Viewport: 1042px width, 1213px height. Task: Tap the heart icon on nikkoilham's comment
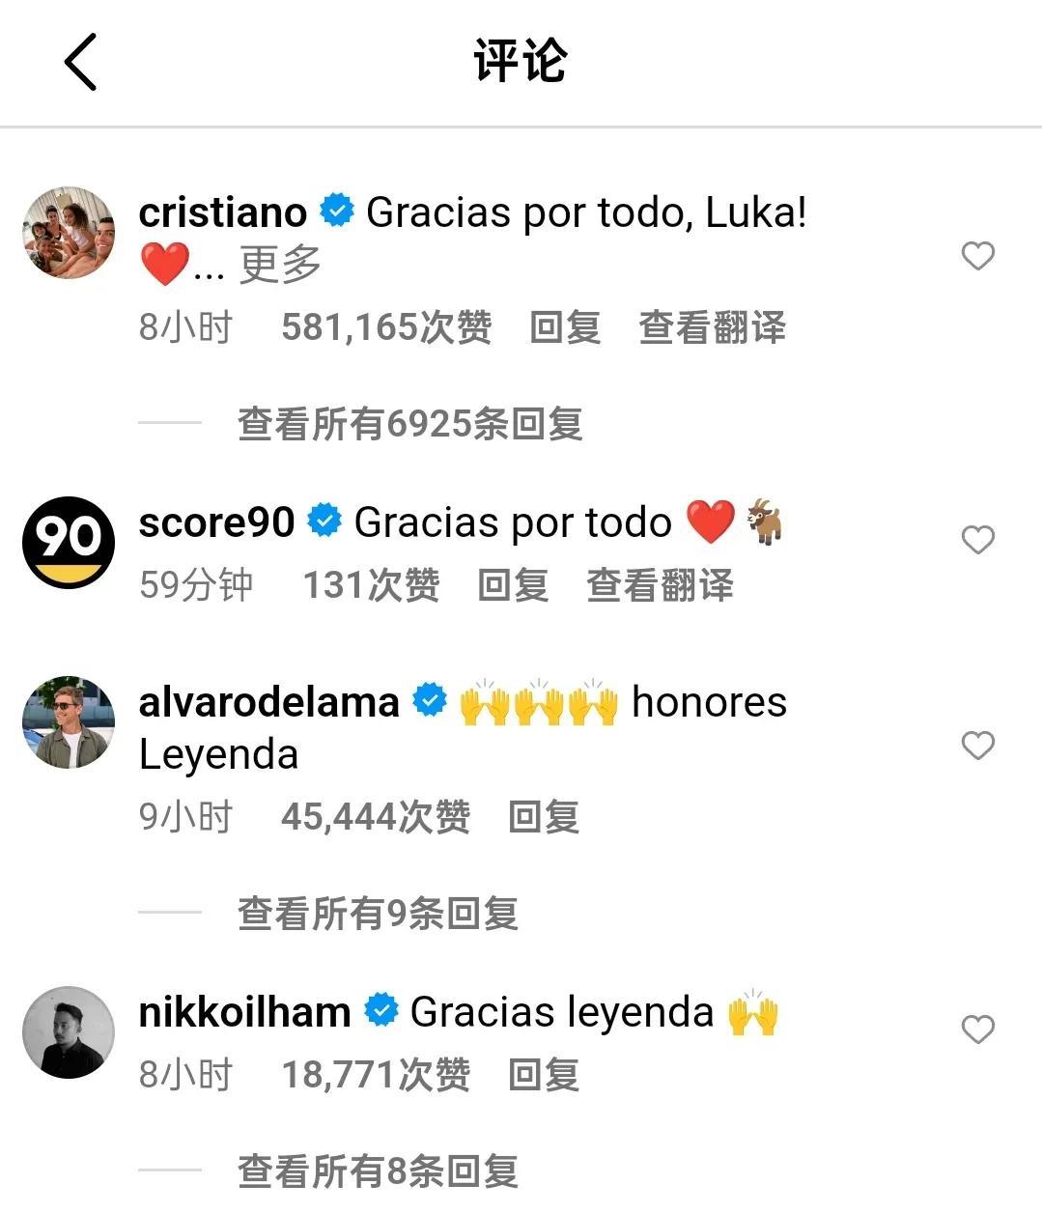point(977,1030)
